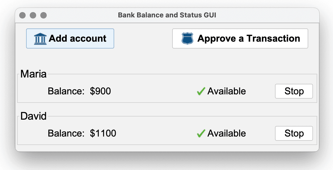Click the David account panel title

click(33, 116)
